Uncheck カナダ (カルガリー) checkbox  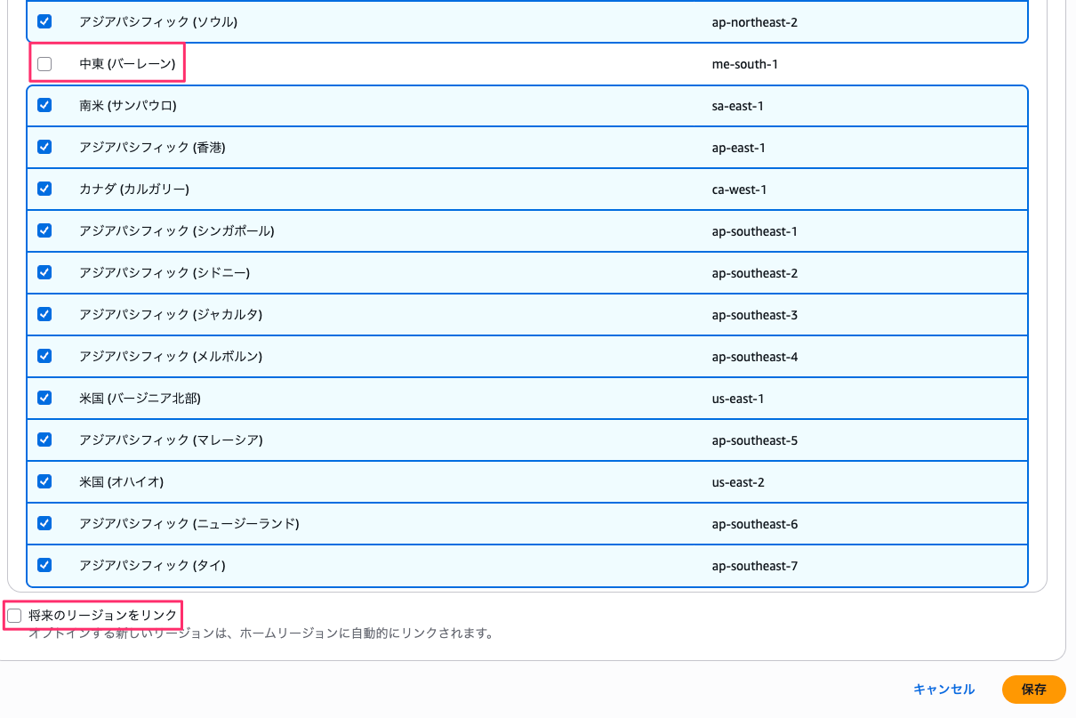(44, 189)
